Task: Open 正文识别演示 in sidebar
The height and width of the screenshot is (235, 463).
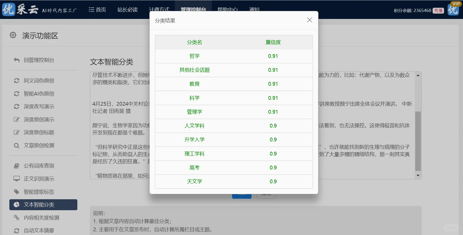Action: point(39,179)
